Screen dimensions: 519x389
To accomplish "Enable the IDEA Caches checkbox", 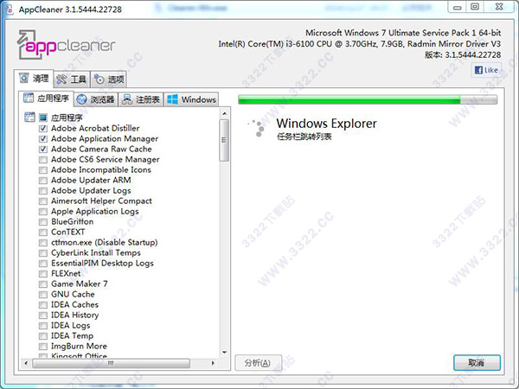I will 43,304.
